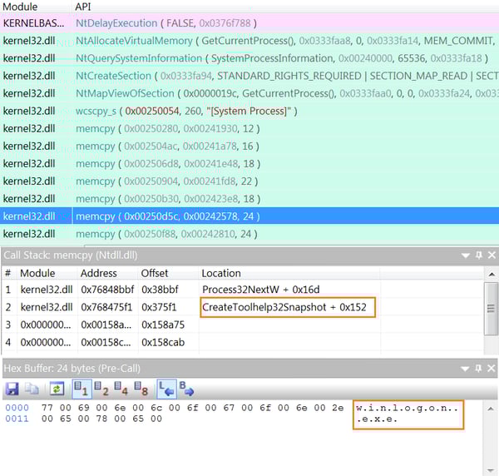Click the Offset column header in Call Stack
This screenshot has height=476, width=499.
point(155,273)
